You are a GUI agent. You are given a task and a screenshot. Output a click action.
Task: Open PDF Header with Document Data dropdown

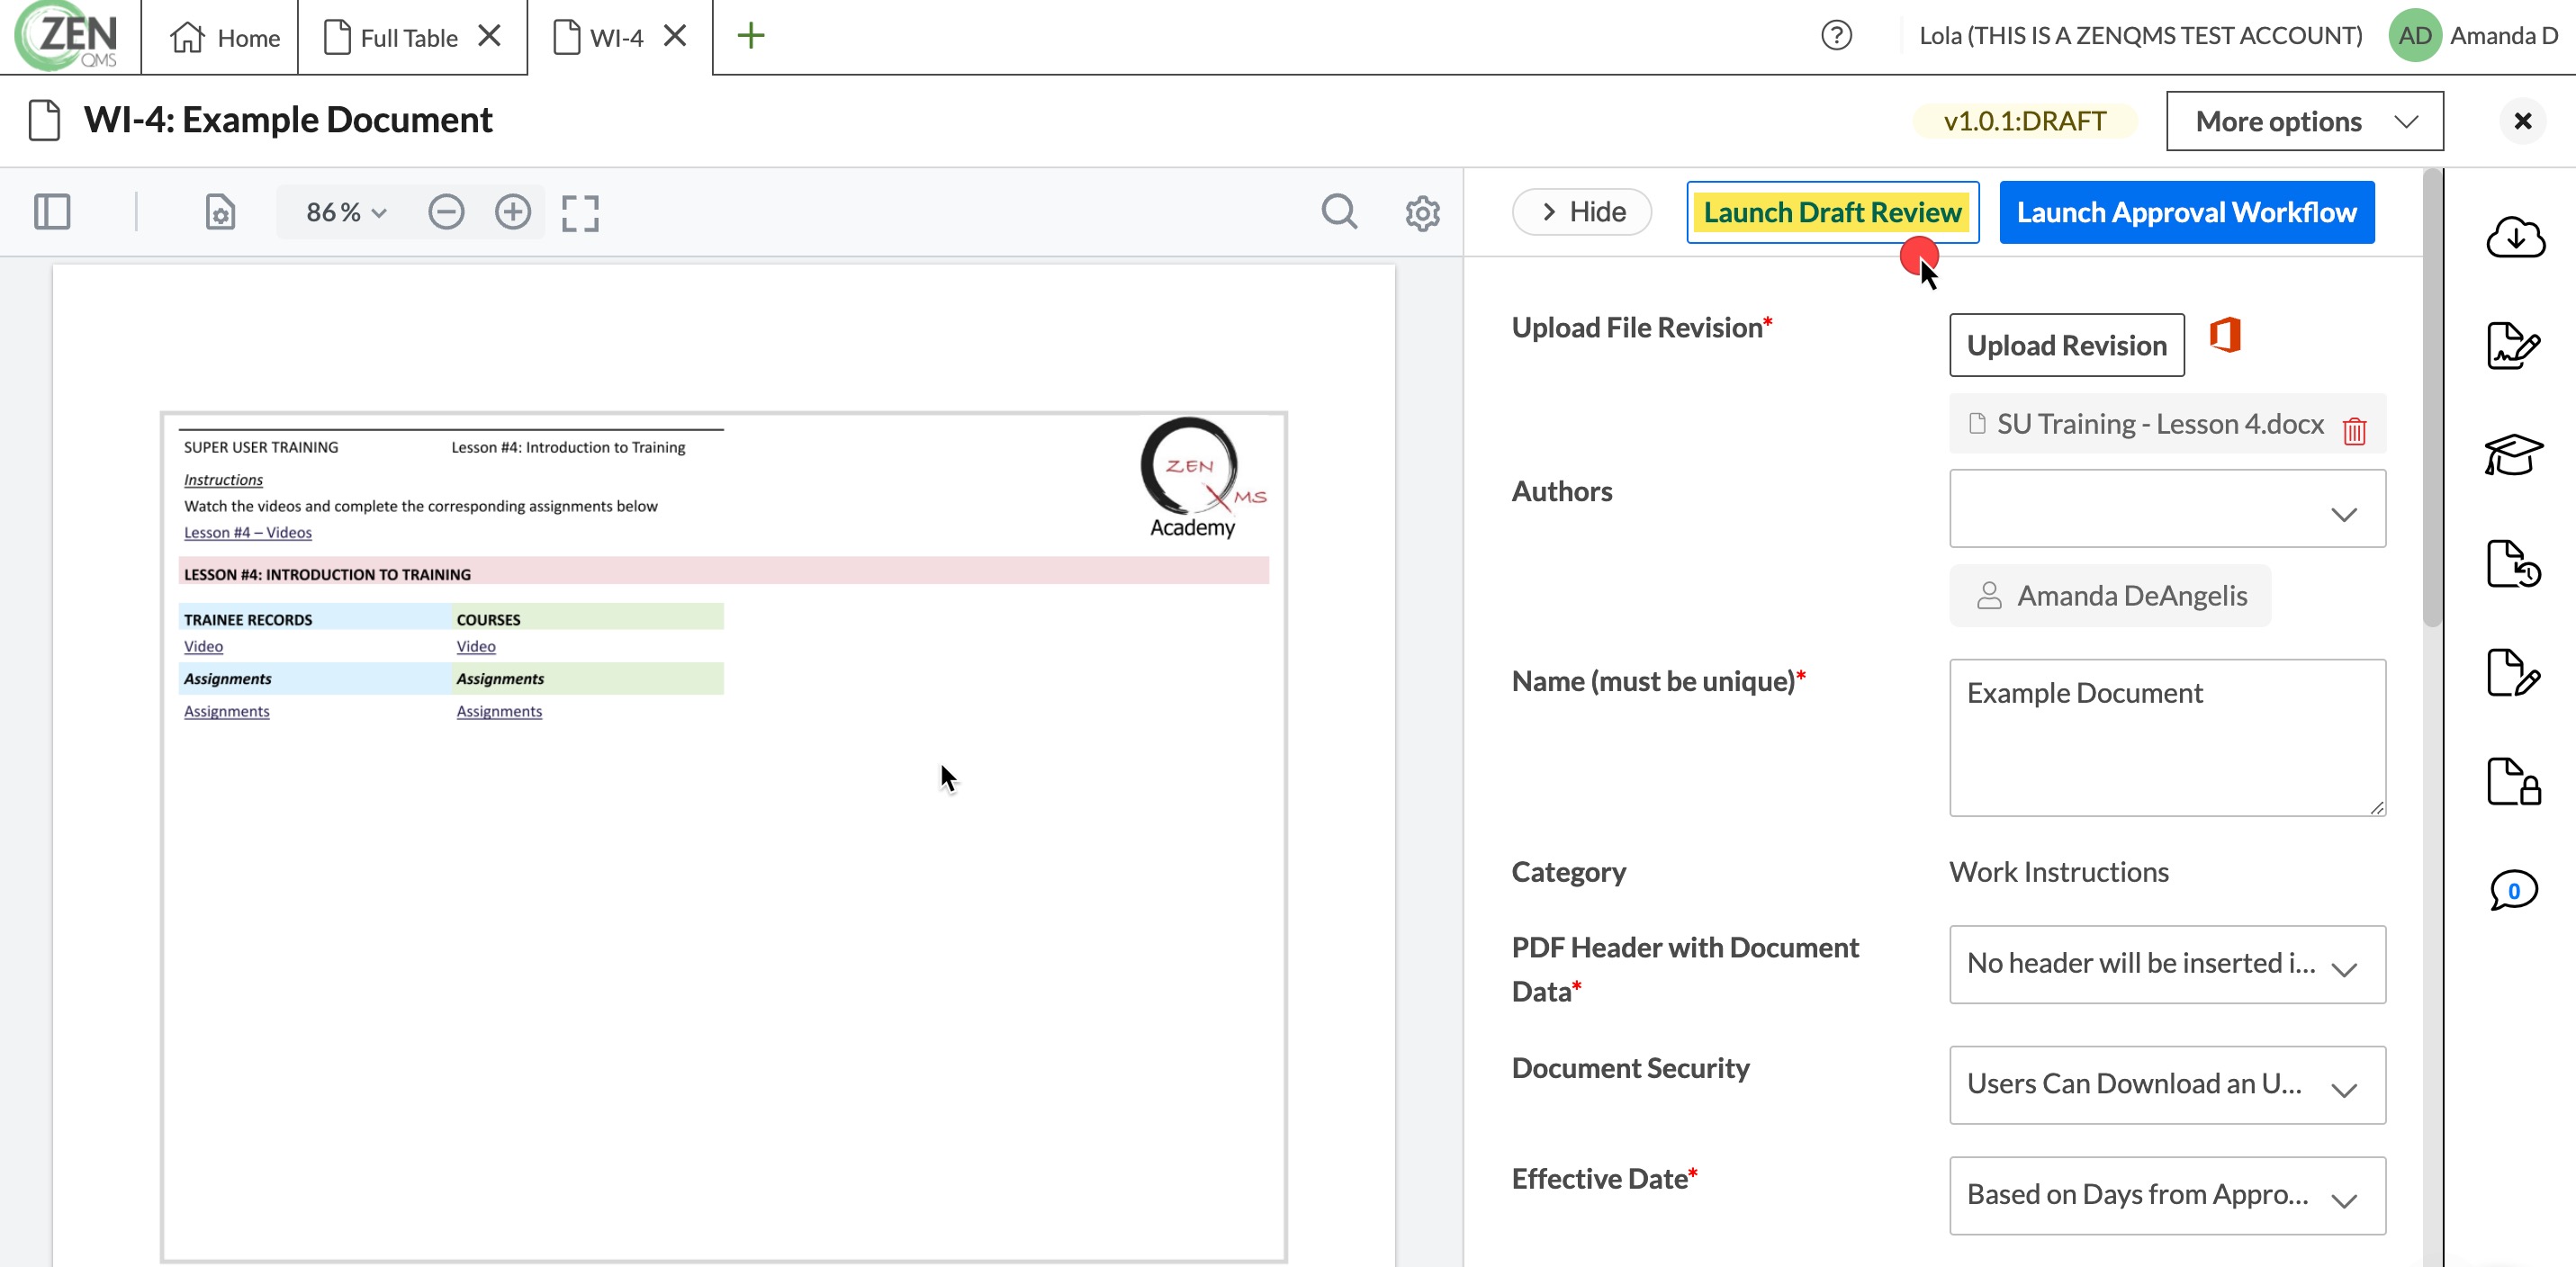click(2167, 964)
